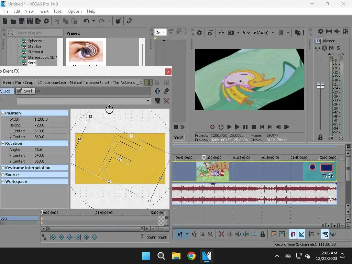The width and height of the screenshot is (352, 264).
Task: Click the Undo arrow icon
Action: [86, 21]
